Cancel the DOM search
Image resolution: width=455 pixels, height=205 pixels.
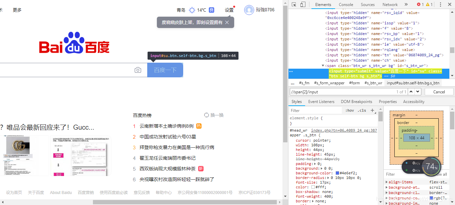(439, 92)
